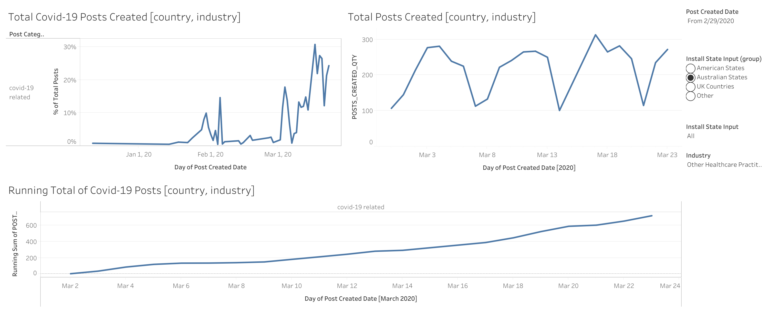The image size is (770, 313).
Task: Open the Post Created Date 'From 2/29/2020' filter
Action: pyautogui.click(x=710, y=21)
